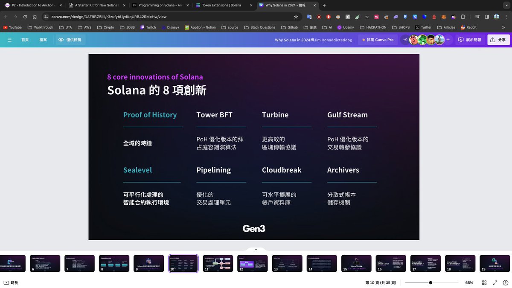512x288 pixels.
Task: Open the Stack Questions bookmarks folder
Action: (260, 27)
